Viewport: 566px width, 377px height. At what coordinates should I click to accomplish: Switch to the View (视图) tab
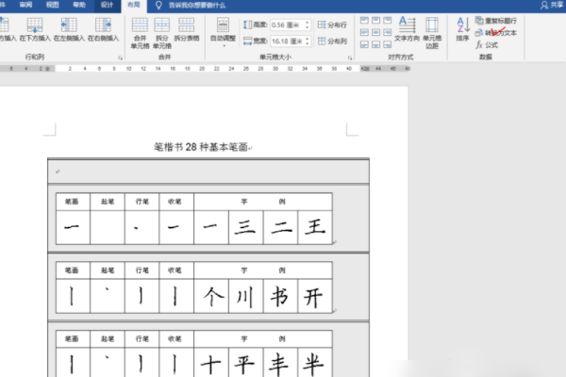(x=53, y=5)
